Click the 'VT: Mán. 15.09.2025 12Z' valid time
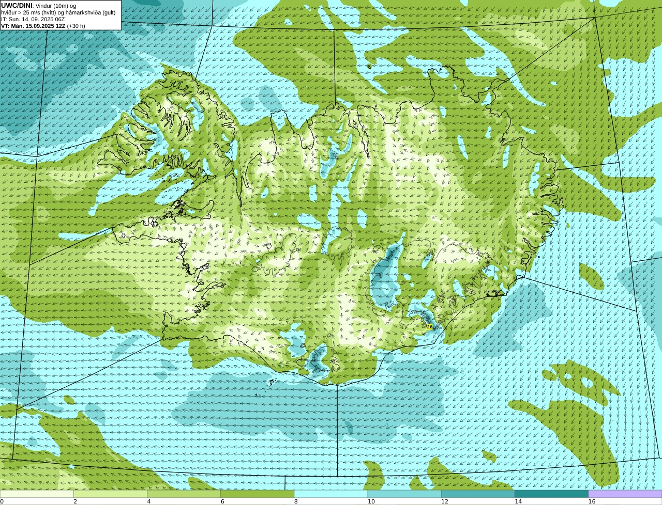662x505 pixels. point(33,26)
